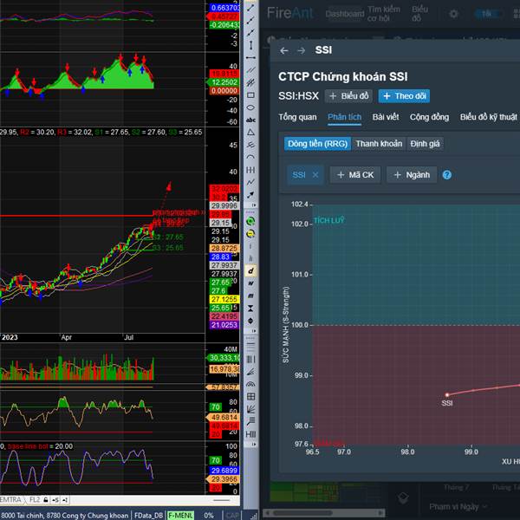Open the settings gear icon in FireAnt header
This screenshot has height=520, width=520.
click(x=453, y=14)
